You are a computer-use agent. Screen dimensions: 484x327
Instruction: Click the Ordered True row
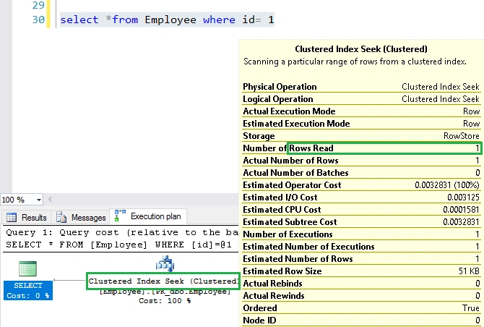(x=361, y=308)
